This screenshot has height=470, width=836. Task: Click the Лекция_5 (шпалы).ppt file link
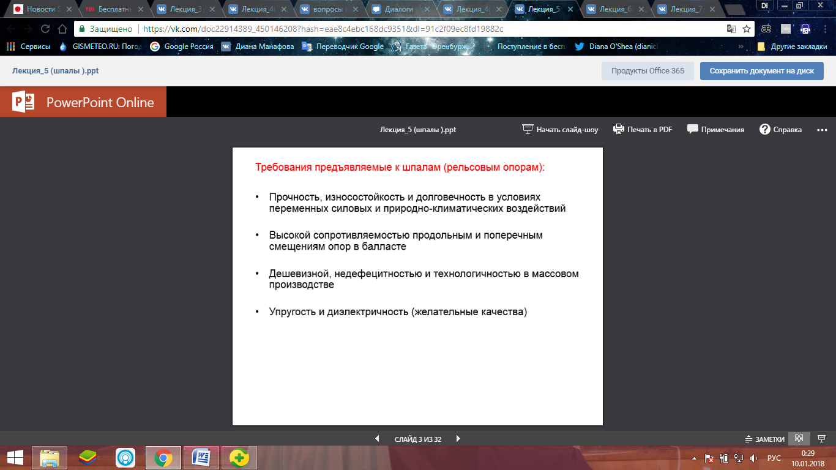(56, 71)
